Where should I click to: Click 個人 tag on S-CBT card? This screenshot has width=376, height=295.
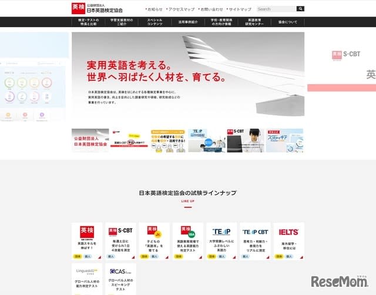pos(111,256)
